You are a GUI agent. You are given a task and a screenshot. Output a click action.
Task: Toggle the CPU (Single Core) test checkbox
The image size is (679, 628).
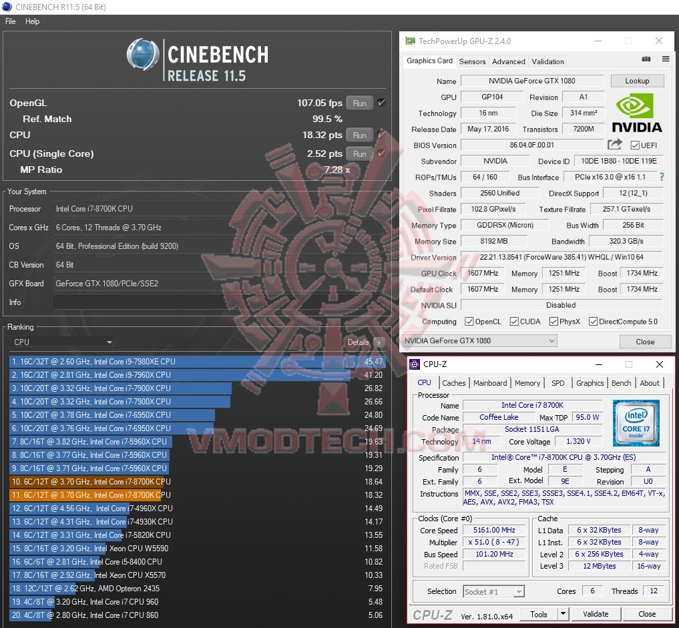(381, 153)
